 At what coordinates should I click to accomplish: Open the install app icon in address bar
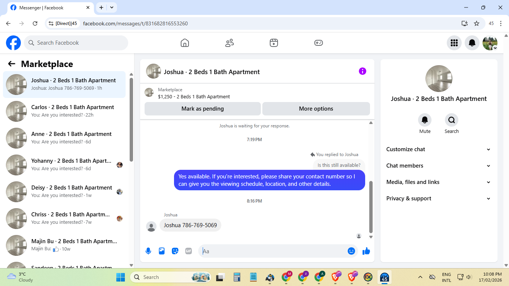point(465,23)
